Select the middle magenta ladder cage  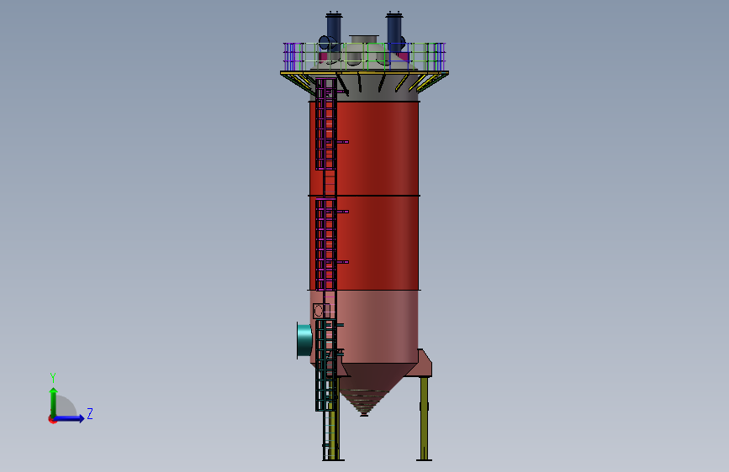tap(326, 245)
